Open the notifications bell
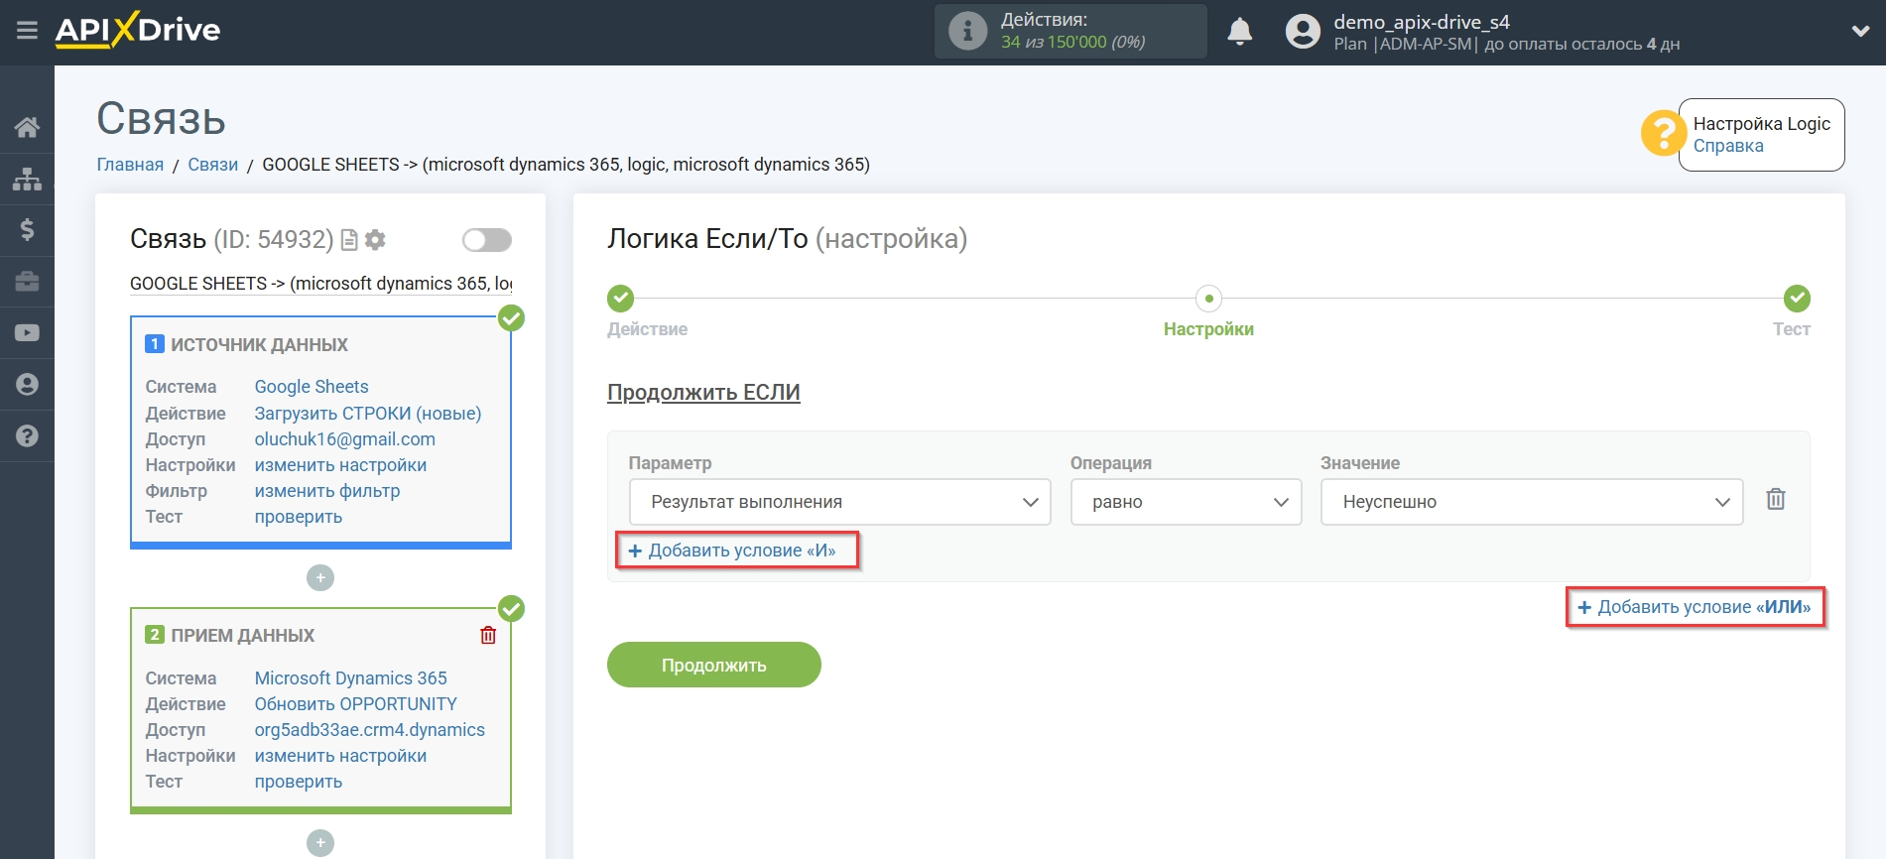 [1239, 32]
